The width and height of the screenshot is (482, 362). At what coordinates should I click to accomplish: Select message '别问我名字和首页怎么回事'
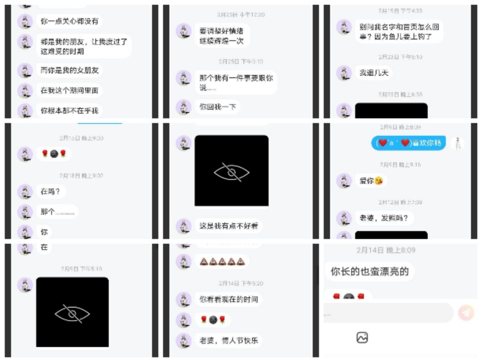[399, 32]
